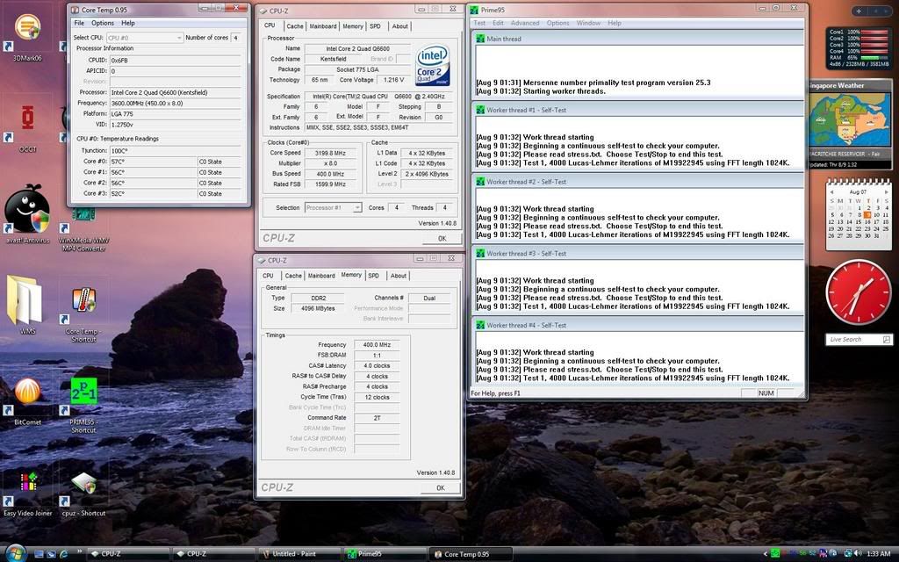This screenshot has height=562, width=899.
Task: Switch to Untitled - Paint taskbar button
Action: [298, 554]
